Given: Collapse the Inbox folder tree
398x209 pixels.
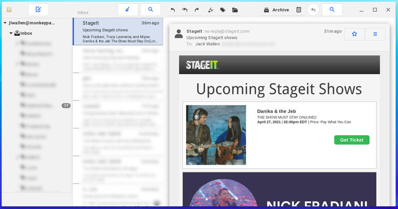Looking at the screenshot, I should point(11,33).
